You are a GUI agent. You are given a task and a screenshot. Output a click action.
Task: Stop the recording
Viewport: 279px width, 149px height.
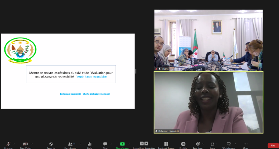146,143
